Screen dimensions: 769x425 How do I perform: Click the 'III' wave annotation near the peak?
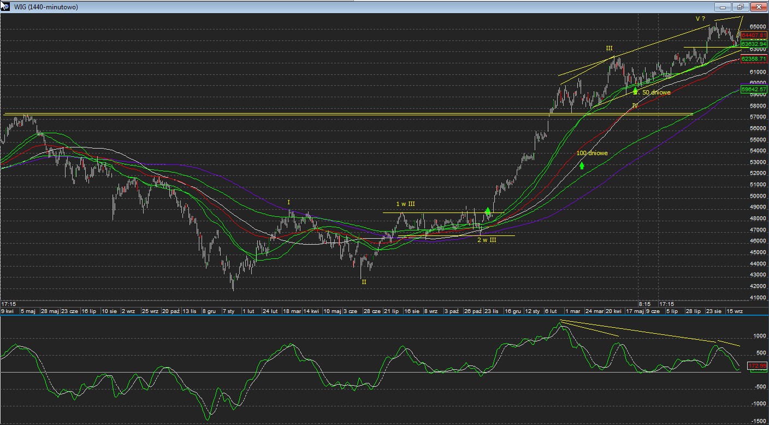609,49
